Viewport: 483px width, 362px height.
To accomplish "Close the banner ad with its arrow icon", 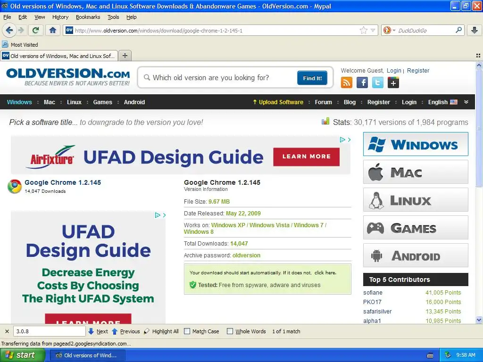I will [x=349, y=140].
